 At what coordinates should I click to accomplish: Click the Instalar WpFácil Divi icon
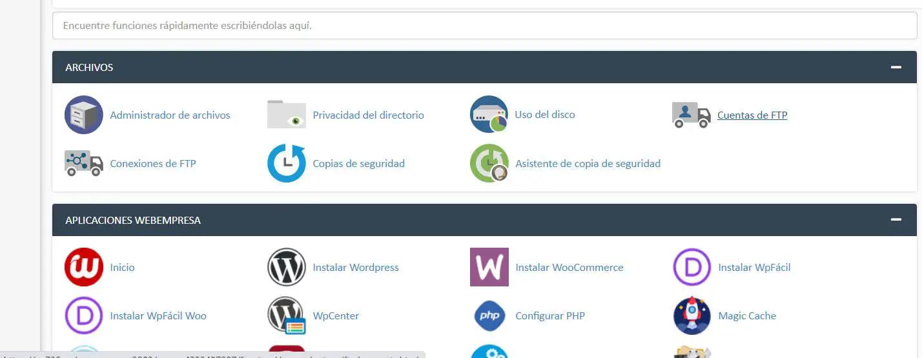click(x=691, y=267)
